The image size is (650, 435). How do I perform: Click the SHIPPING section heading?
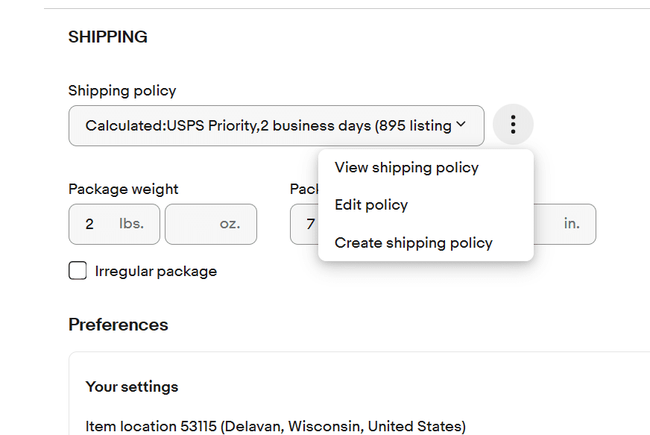(x=108, y=37)
